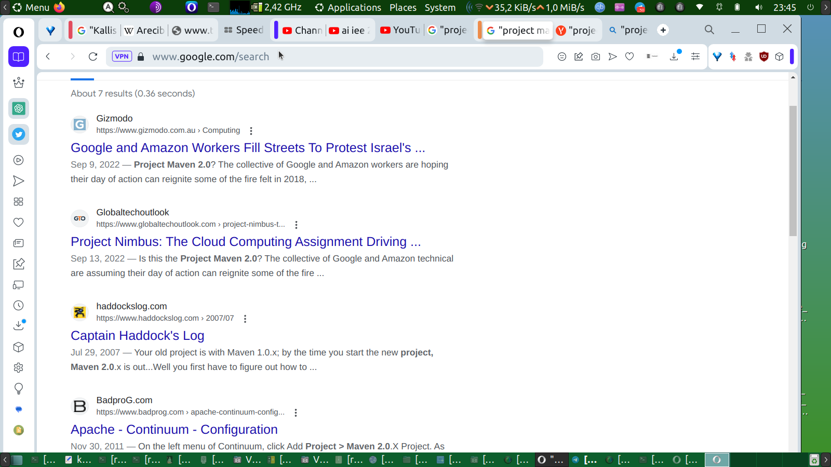
Task: Open Gizmodo result about Google and Amazon Workers
Action: coord(248,148)
